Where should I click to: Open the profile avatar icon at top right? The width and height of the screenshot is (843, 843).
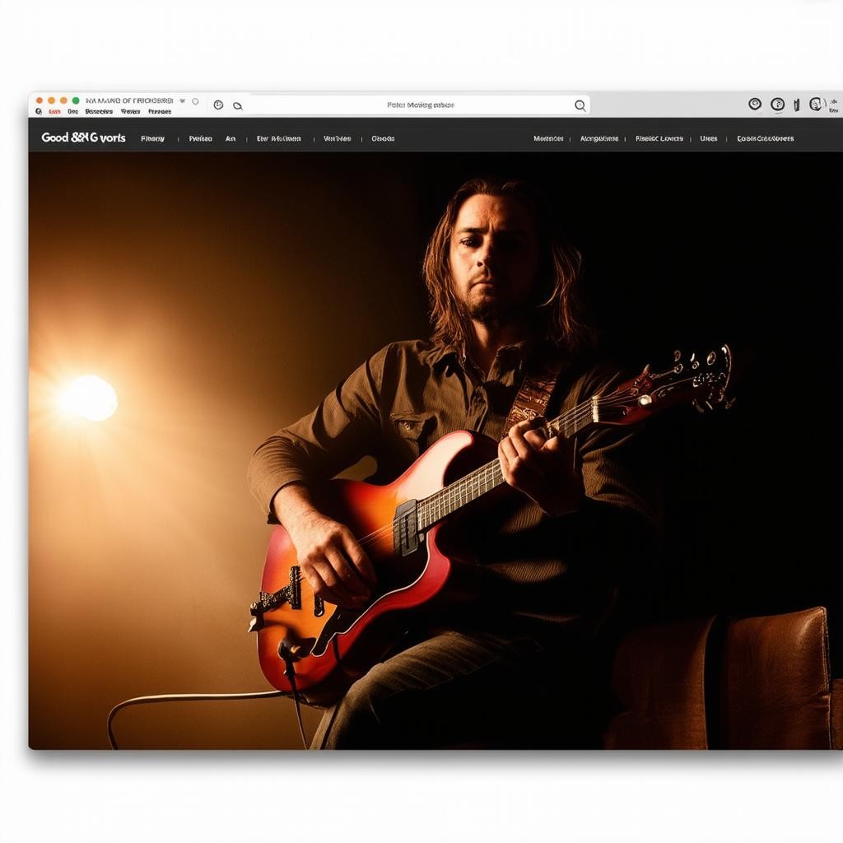(816, 104)
